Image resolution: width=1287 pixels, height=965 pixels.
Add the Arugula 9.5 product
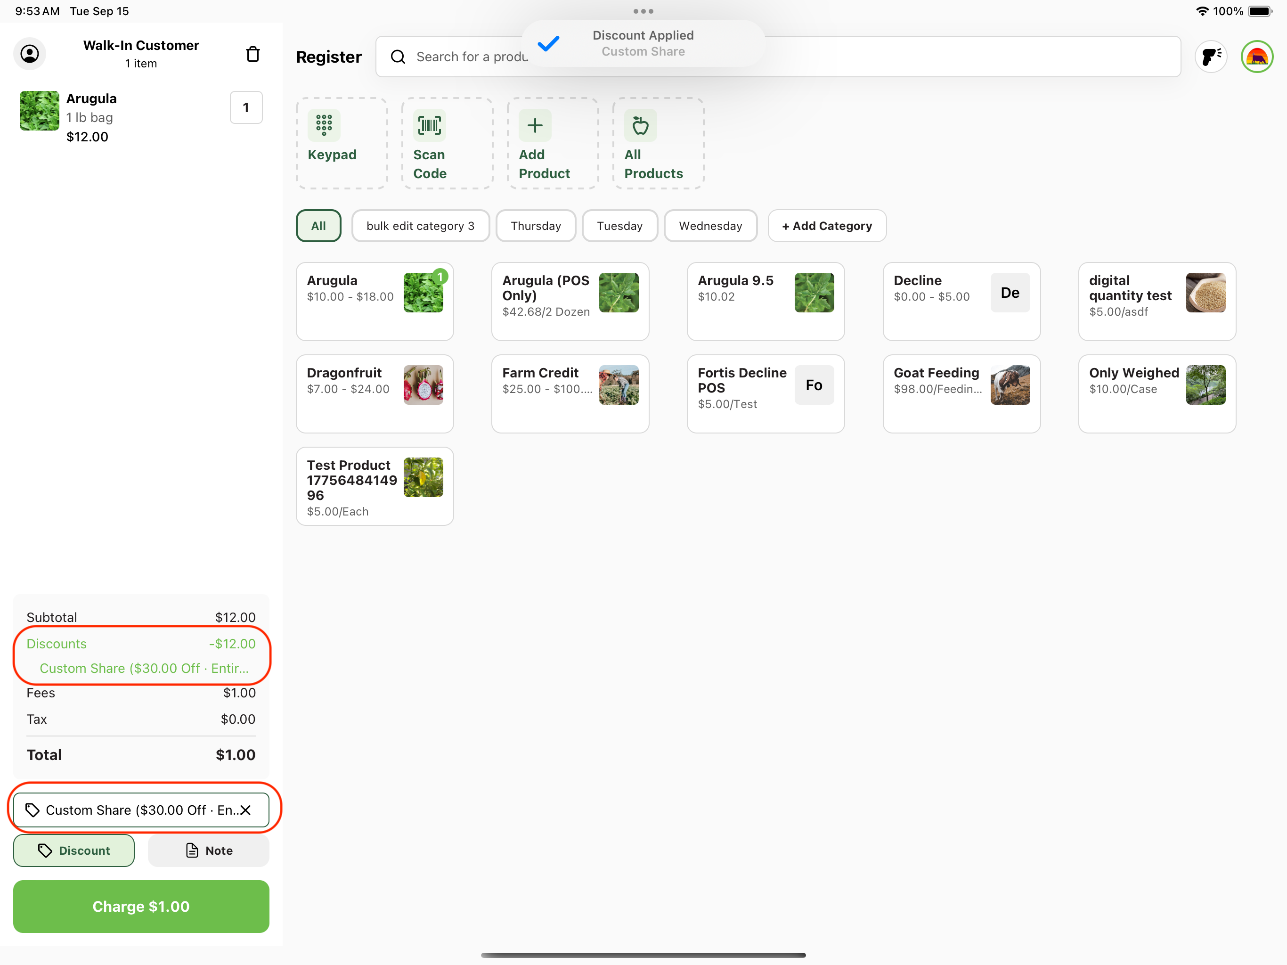click(766, 302)
